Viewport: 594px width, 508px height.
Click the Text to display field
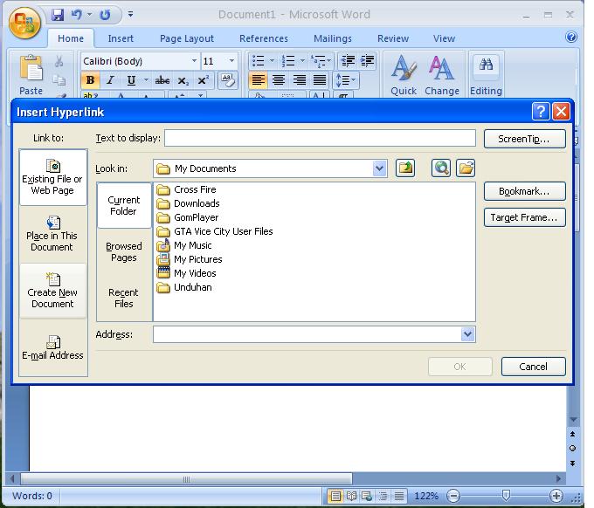320,138
